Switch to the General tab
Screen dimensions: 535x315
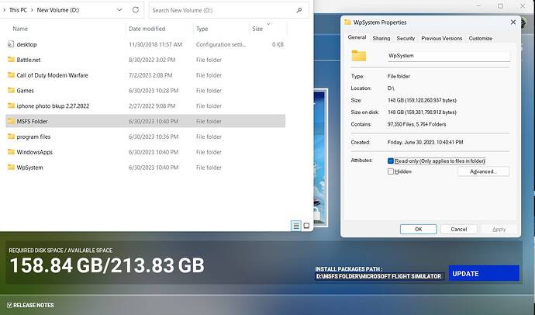pos(357,37)
